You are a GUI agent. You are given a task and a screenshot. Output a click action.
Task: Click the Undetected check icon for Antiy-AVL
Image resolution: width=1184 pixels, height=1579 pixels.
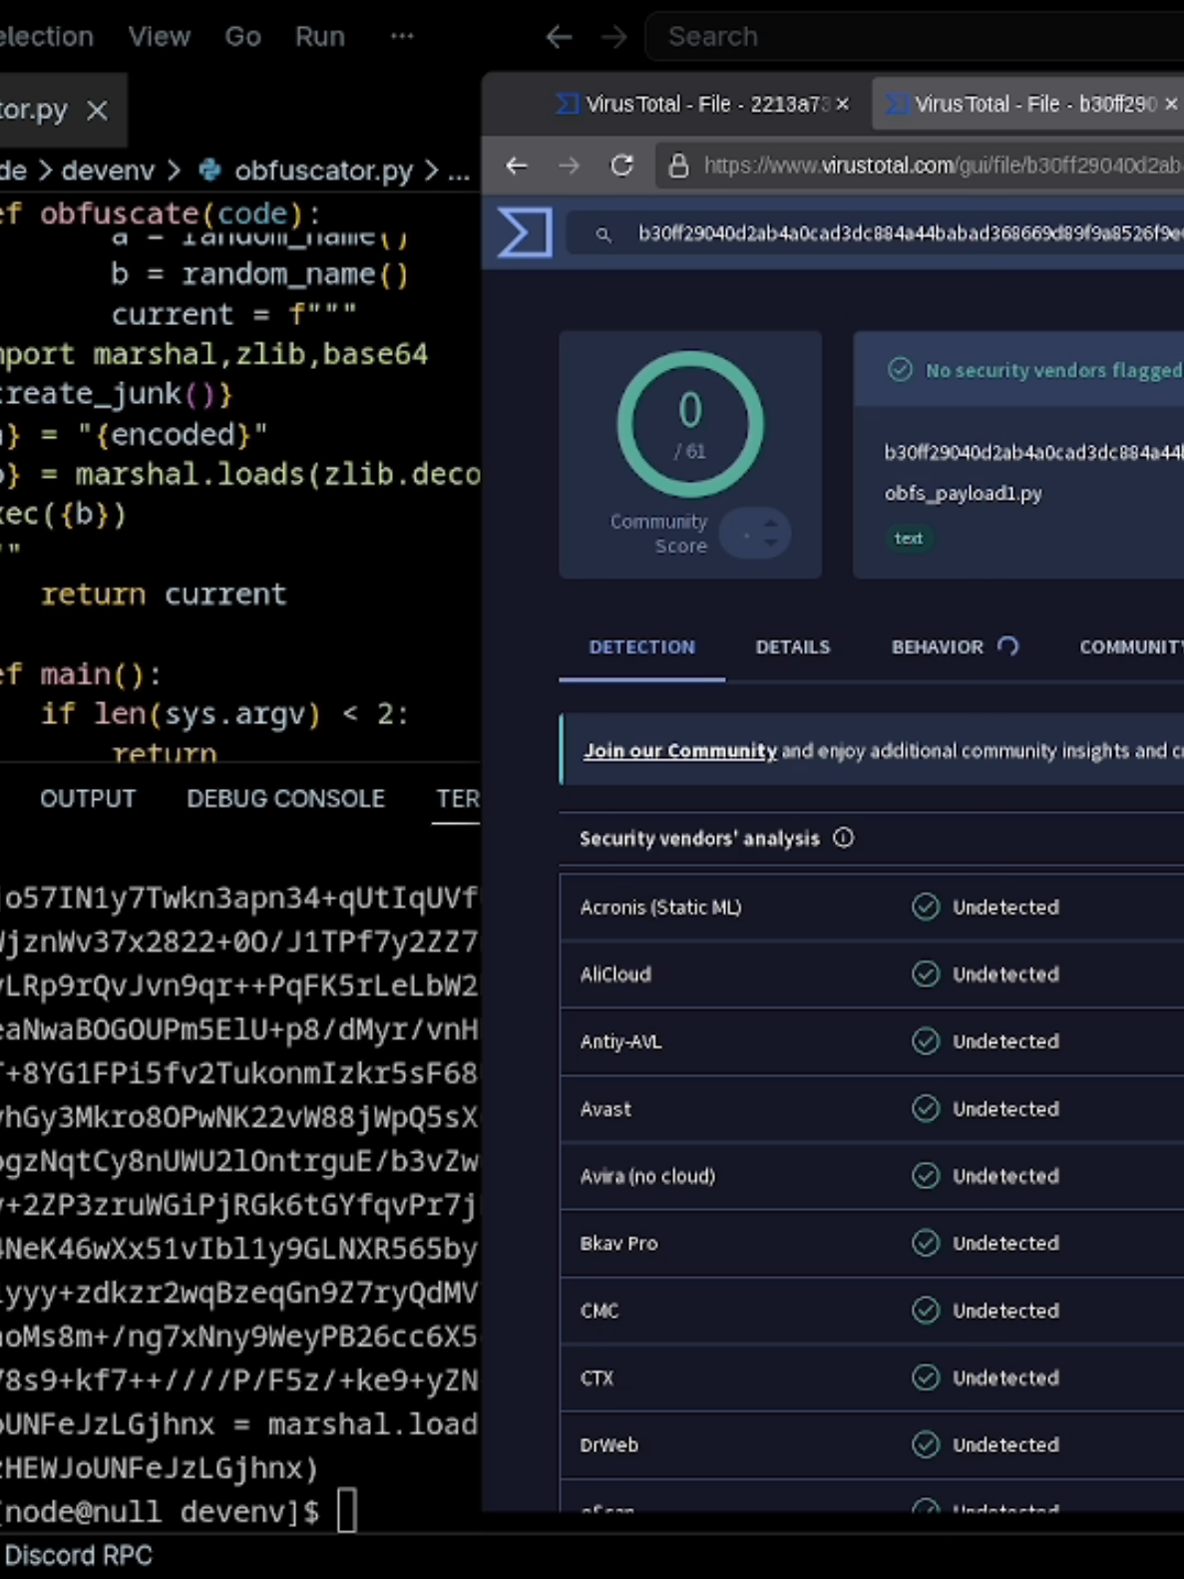click(926, 1041)
